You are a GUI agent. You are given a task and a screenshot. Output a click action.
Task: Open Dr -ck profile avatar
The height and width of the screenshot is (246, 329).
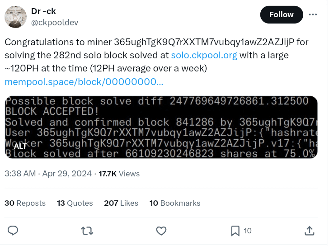pos(15,17)
